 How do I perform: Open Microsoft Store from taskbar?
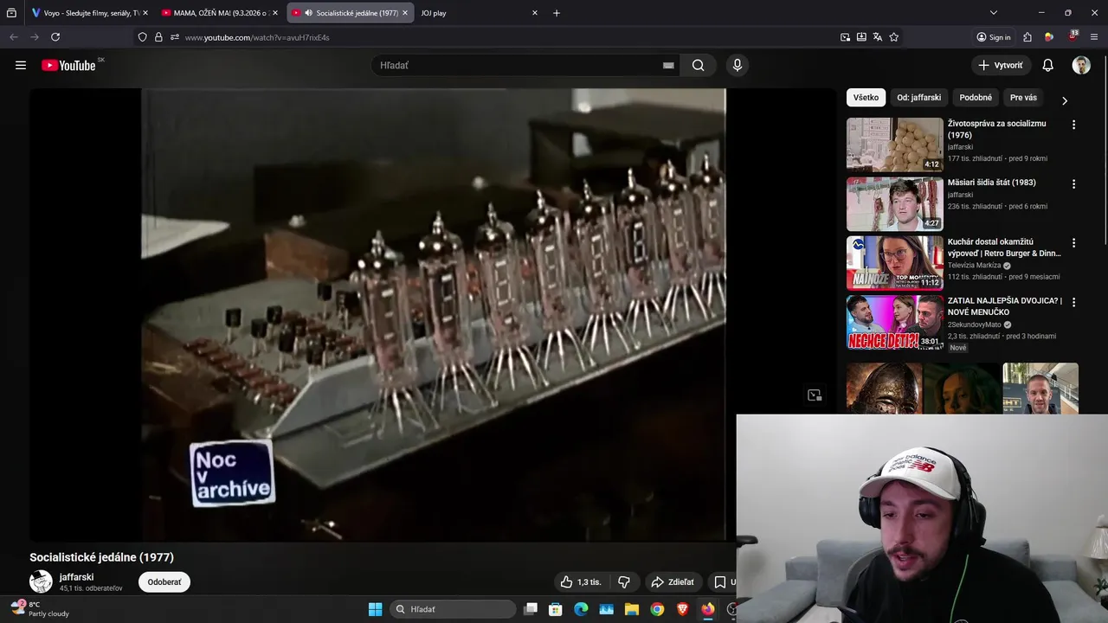coord(556,609)
